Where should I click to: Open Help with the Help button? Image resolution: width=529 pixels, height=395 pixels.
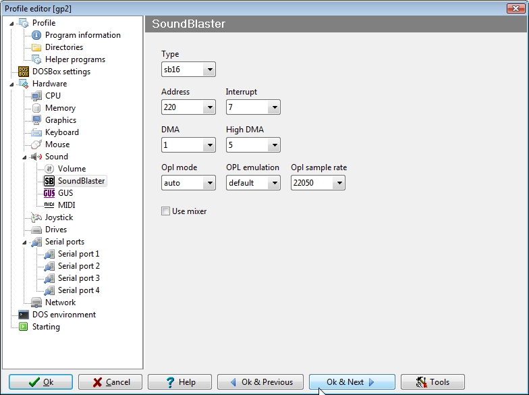pyautogui.click(x=179, y=382)
